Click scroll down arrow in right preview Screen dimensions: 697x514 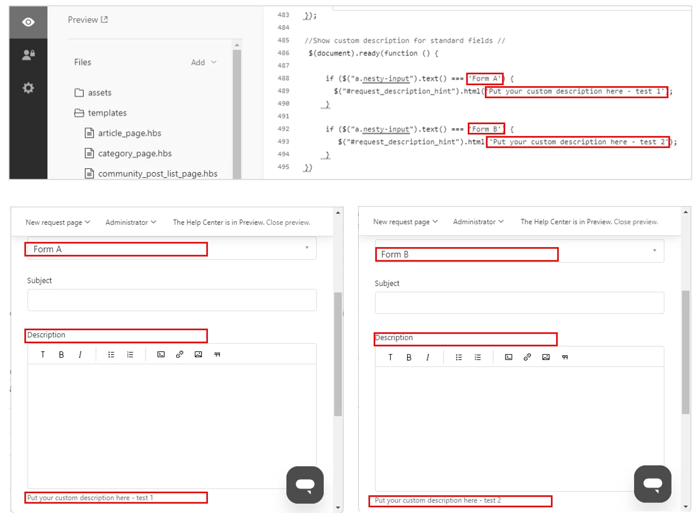pos(686,506)
